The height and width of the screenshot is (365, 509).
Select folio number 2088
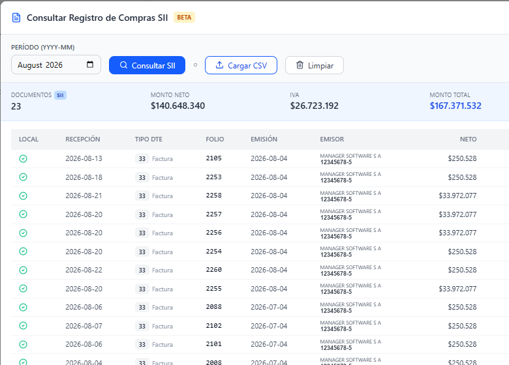(214, 307)
